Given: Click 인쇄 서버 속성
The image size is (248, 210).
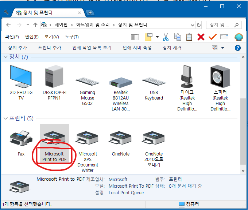Looking at the screenshot, I should click(x=137, y=48).
